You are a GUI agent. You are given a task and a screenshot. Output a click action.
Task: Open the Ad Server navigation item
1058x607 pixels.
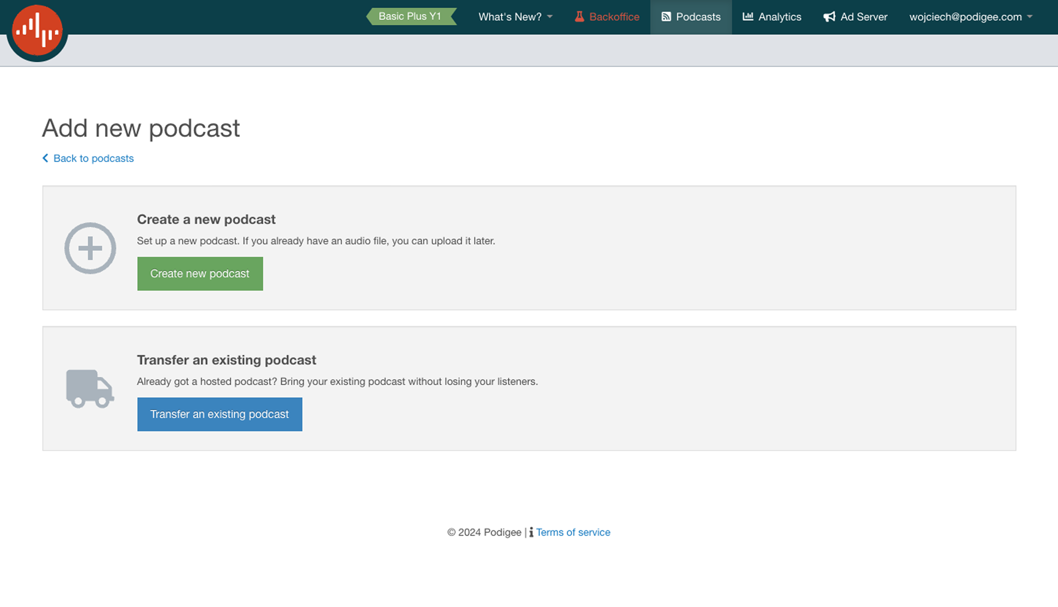(x=855, y=17)
